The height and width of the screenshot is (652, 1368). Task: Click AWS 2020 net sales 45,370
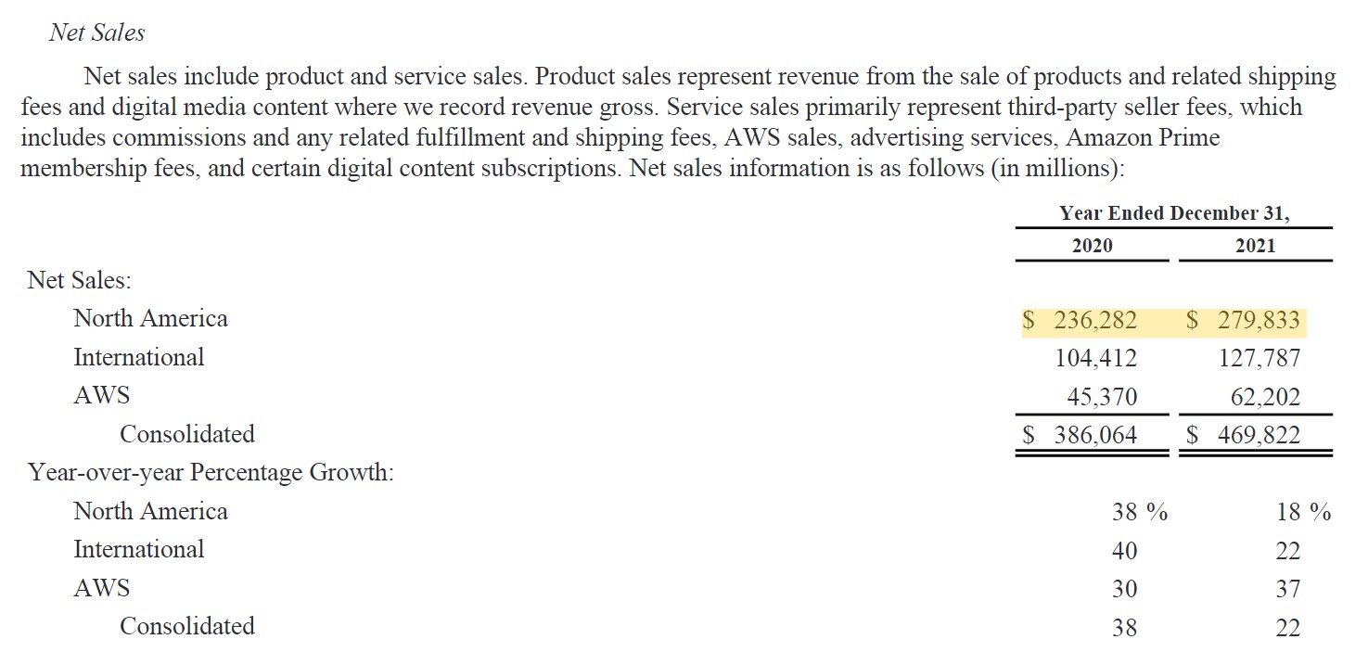pos(1102,397)
